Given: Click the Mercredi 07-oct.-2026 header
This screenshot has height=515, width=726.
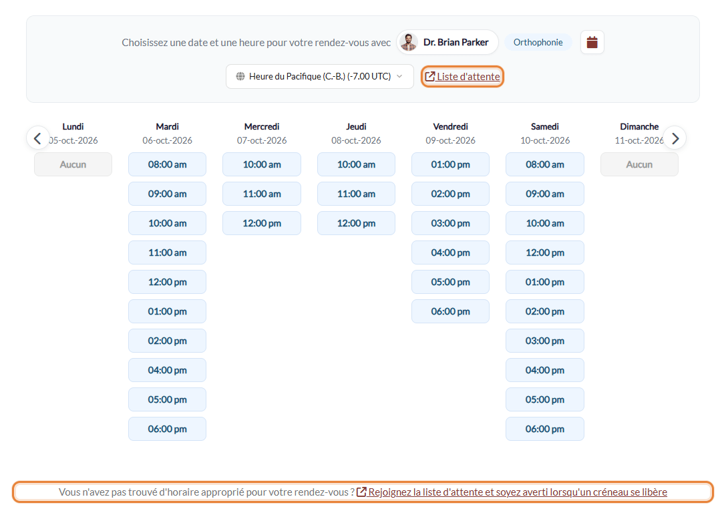Looking at the screenshot, I should coord(262,134).
